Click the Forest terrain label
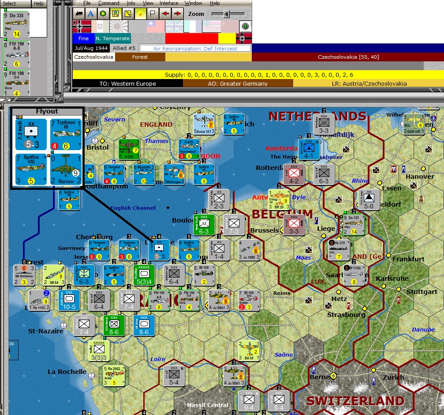The image size is (444, 415). point(140,57)
